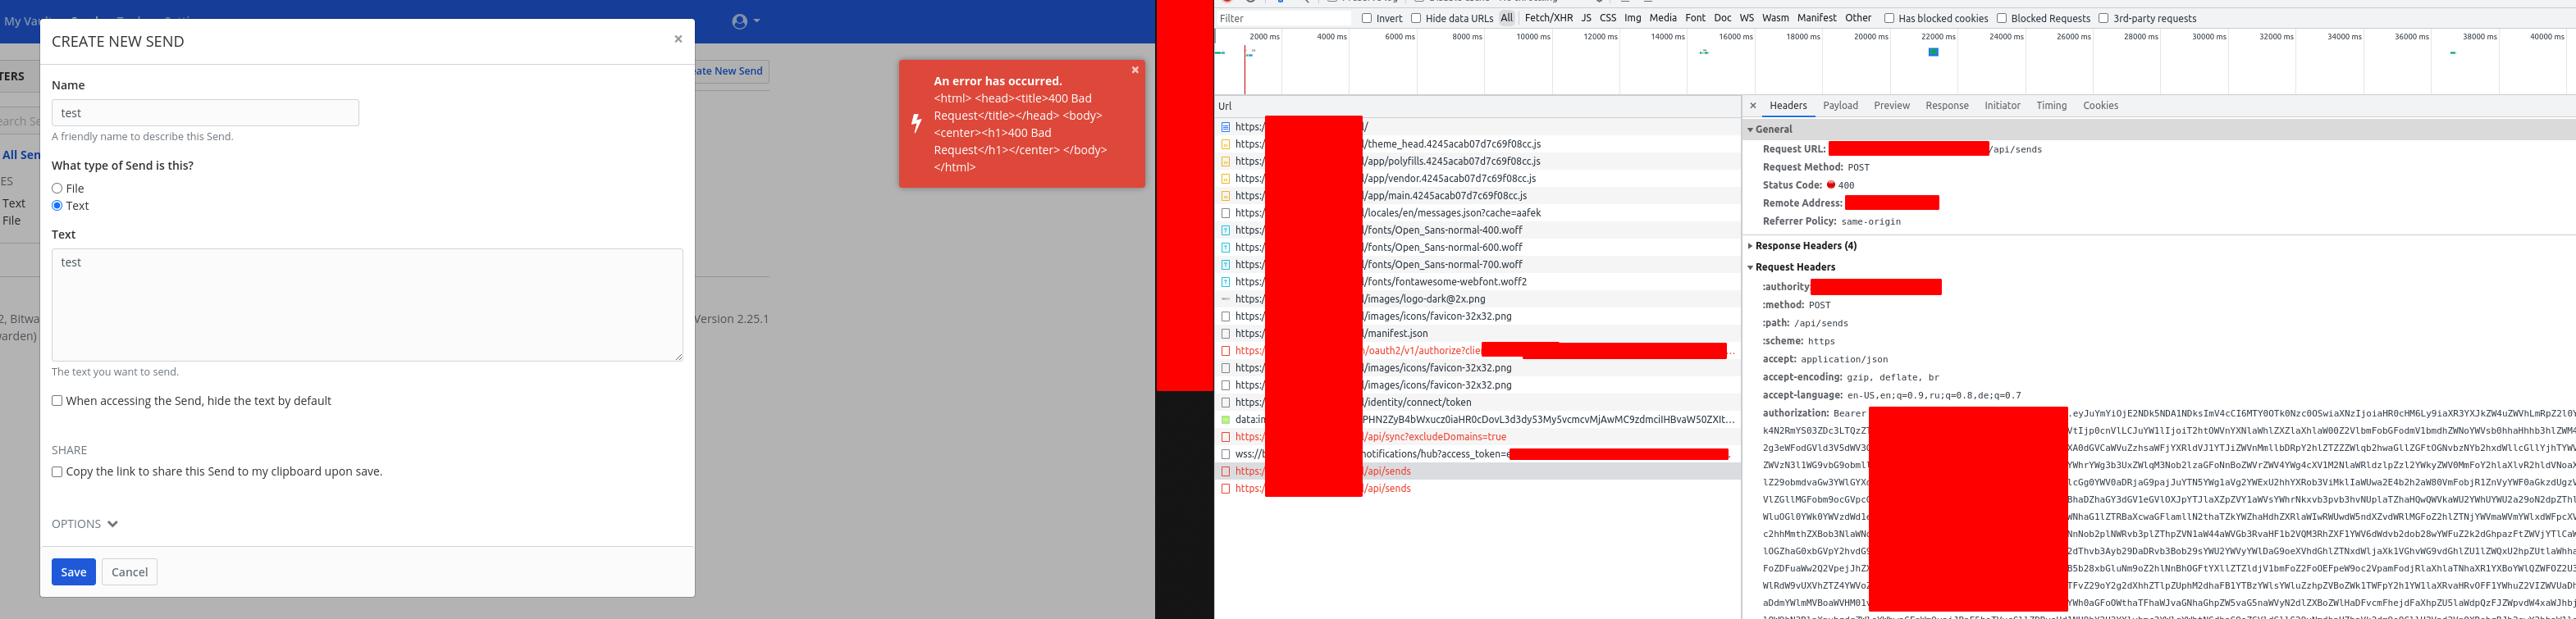Close the Create New Send dialog
The image size is (2576, 619).
(x=678, y=39)
